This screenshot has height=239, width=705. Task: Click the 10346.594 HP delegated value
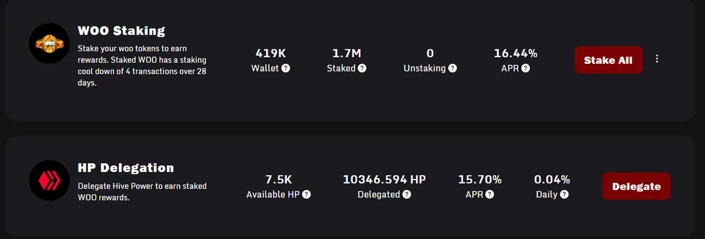click(x=384, y=180)
